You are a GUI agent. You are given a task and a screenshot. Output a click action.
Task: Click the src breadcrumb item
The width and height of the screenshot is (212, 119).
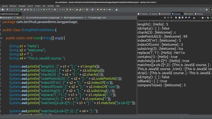[19, 18]
